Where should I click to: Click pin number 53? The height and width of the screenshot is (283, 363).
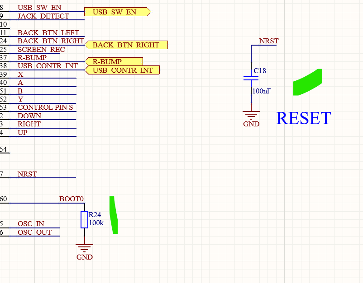point(3,107)
